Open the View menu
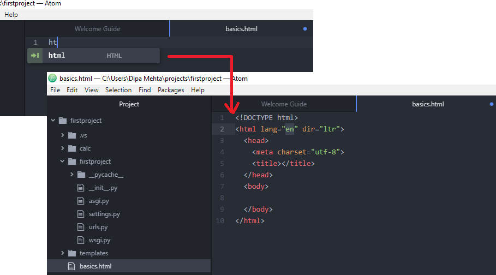 point(92,90)
